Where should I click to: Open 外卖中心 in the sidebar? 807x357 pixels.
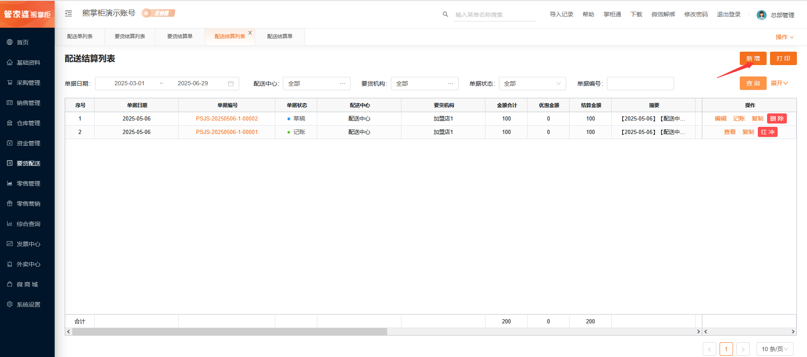pyautogui.click(x=27, y=264)
